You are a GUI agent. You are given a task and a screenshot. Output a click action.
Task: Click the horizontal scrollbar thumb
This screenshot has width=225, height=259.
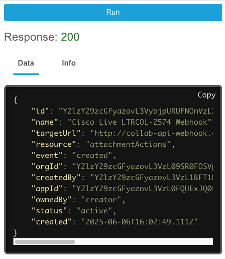45,242
